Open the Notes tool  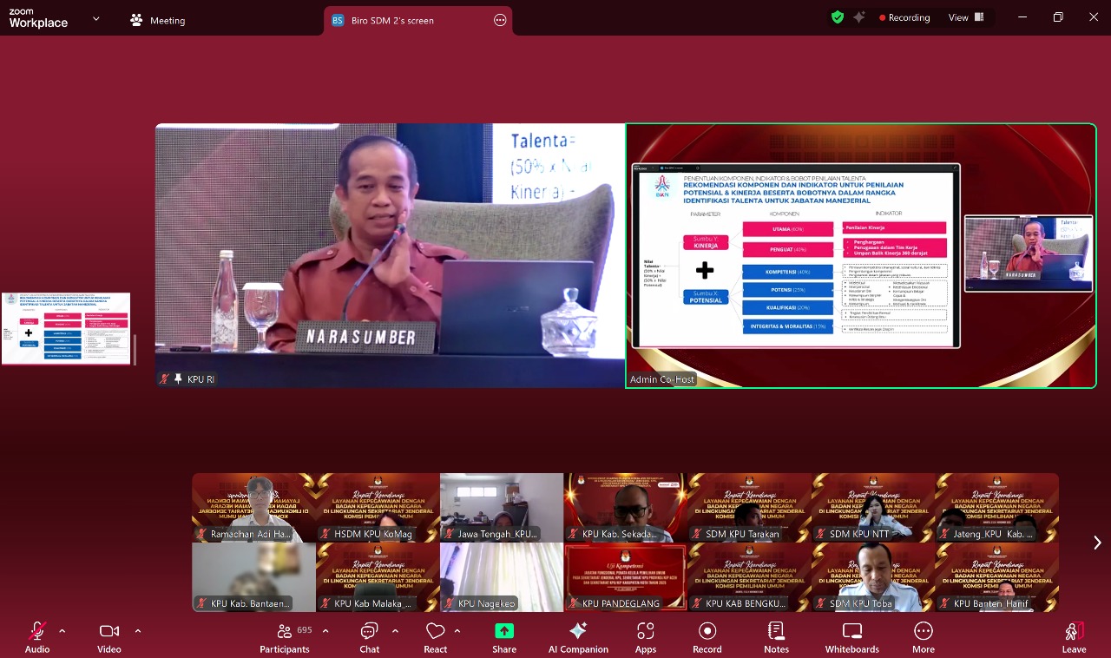(x=776, y=637)
